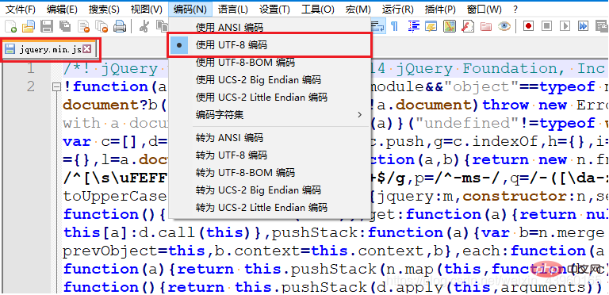Select 使用 UTF-8-BOM 编码
609x295 pixels.
pos(269,63)
